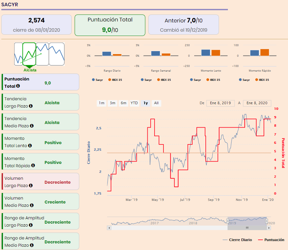Click the A end date field
288x250 pixels.
(257, 103)
